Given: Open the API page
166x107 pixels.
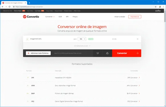Looking at the screenshot, I should click(x=67, y=17).
